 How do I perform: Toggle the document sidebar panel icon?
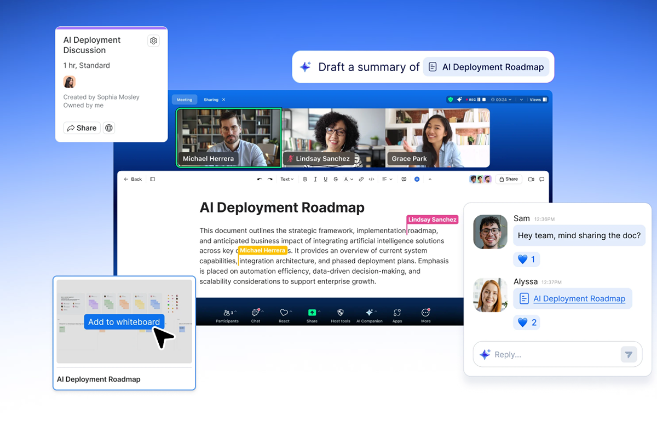(152, 179)
